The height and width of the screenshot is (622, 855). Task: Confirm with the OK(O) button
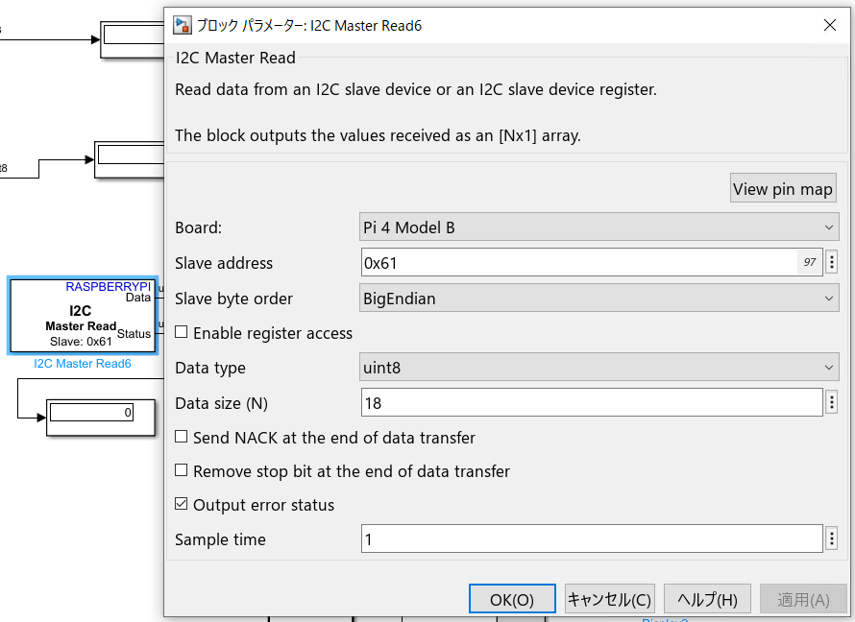[x=512, y=599]
